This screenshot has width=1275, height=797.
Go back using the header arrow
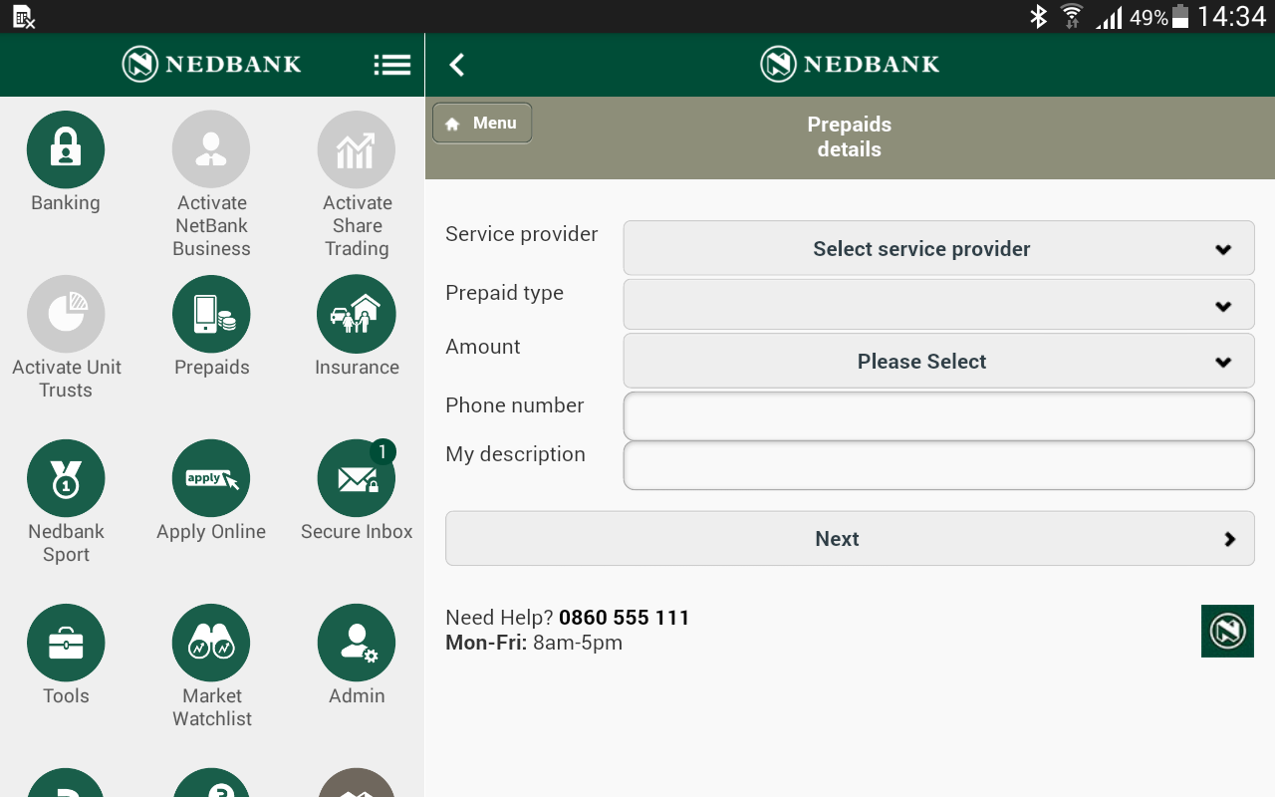pyautogui.click(x=457, y=65)
